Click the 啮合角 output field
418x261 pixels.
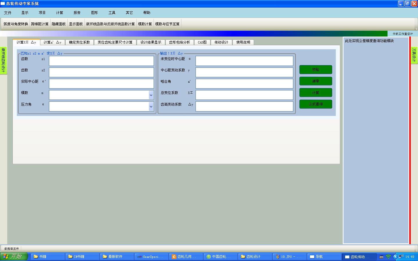(244, 84)
